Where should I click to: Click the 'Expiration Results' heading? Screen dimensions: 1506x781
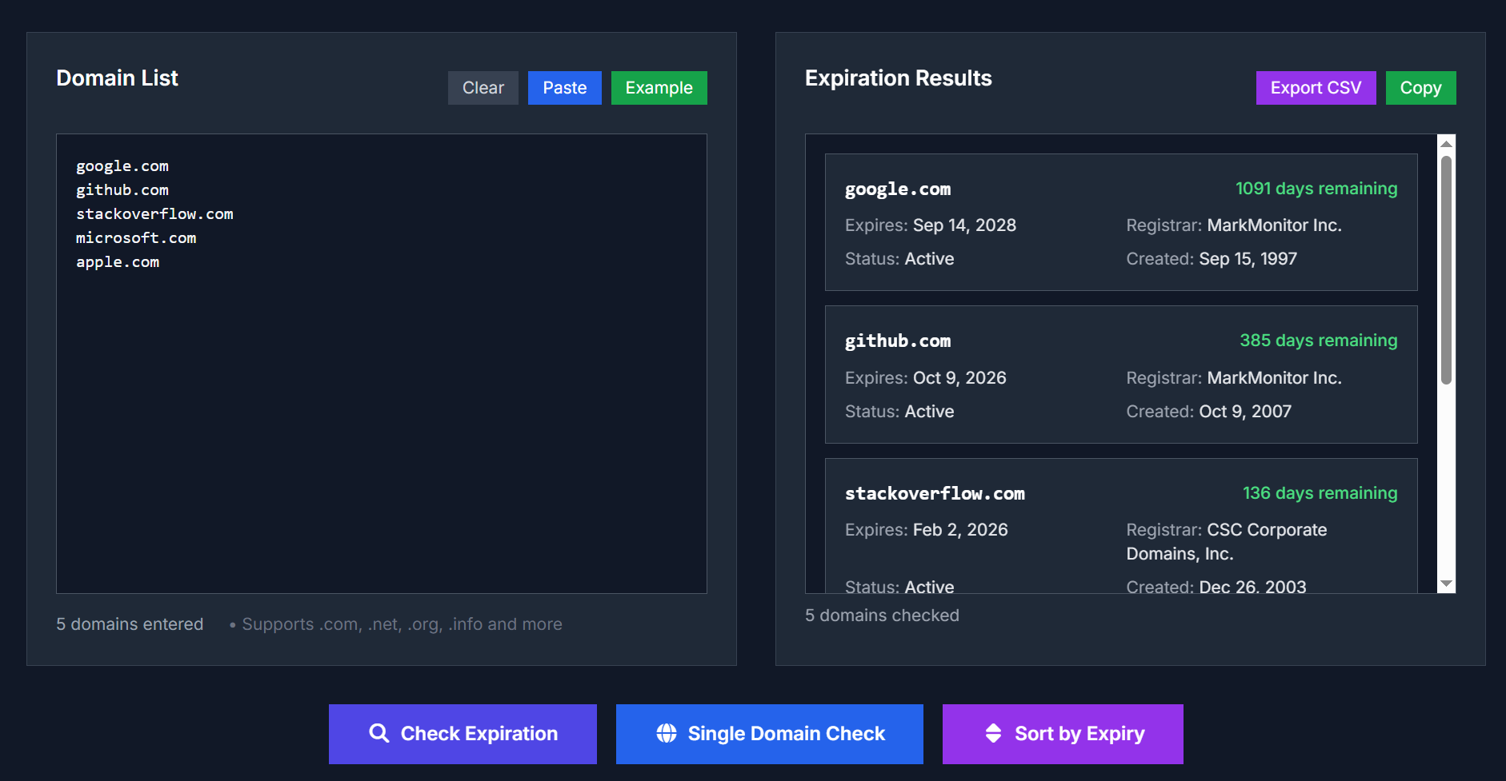tap(898, 78)
